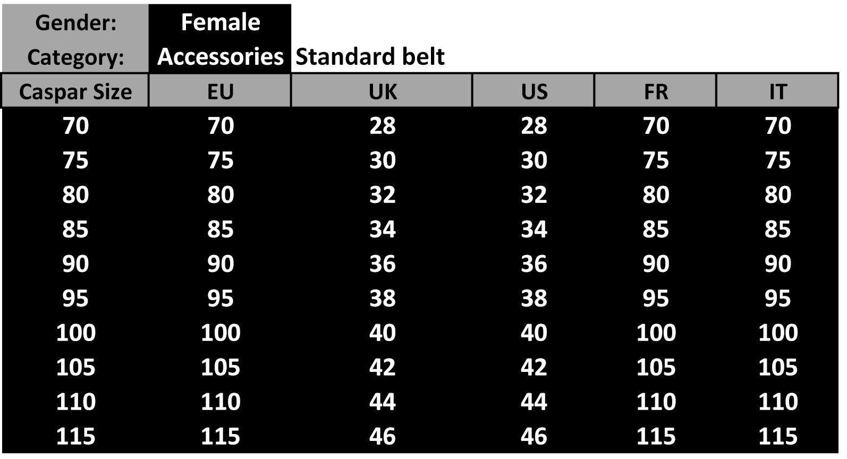Select the EU column header

220,91
